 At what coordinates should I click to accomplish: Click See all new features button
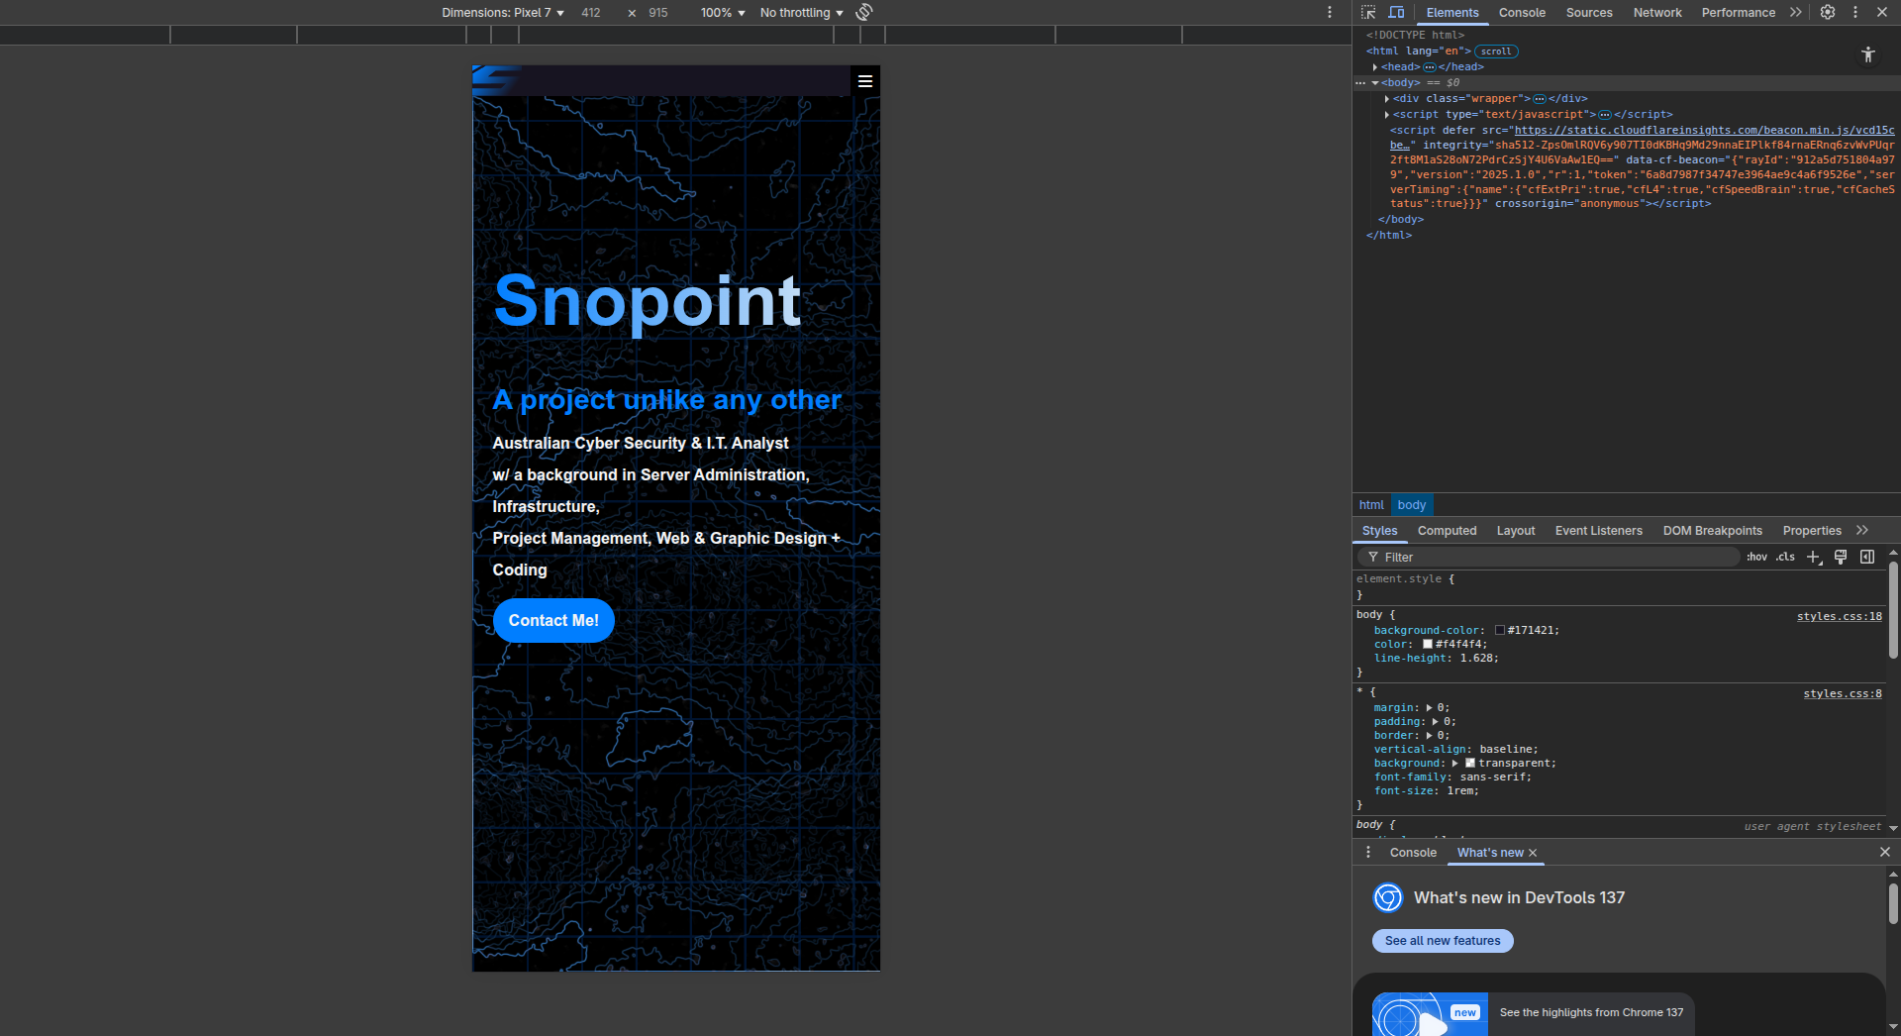click(1443, 941)
